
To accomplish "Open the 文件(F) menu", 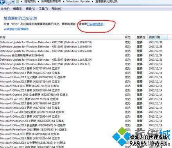I will tap(5, 9).
